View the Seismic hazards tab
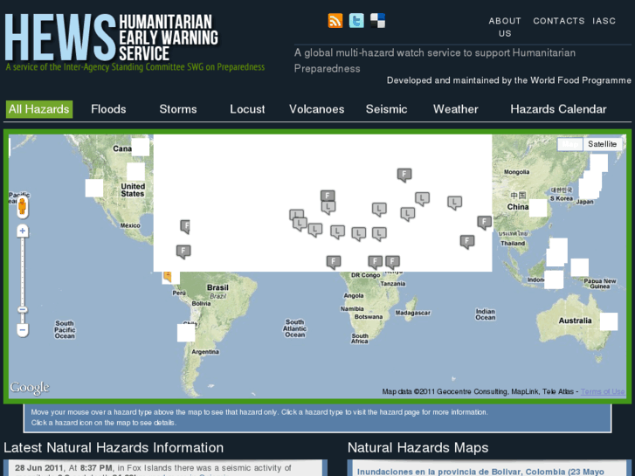The image size is (635, 476). 386,109
